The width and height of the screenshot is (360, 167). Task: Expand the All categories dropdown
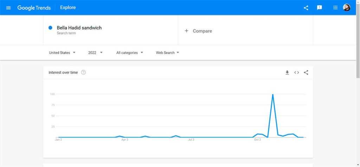click(130, 53)
